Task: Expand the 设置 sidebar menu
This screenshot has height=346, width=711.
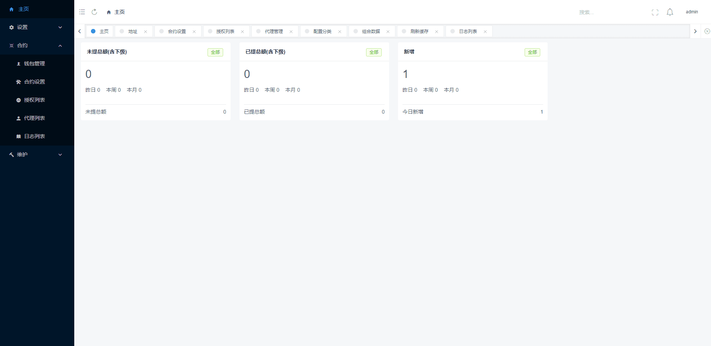Action: [37, 27]
